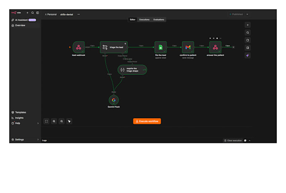The image size is (286, 193).
Task: Switch to the Editor tab
Action: coord(132,19)
